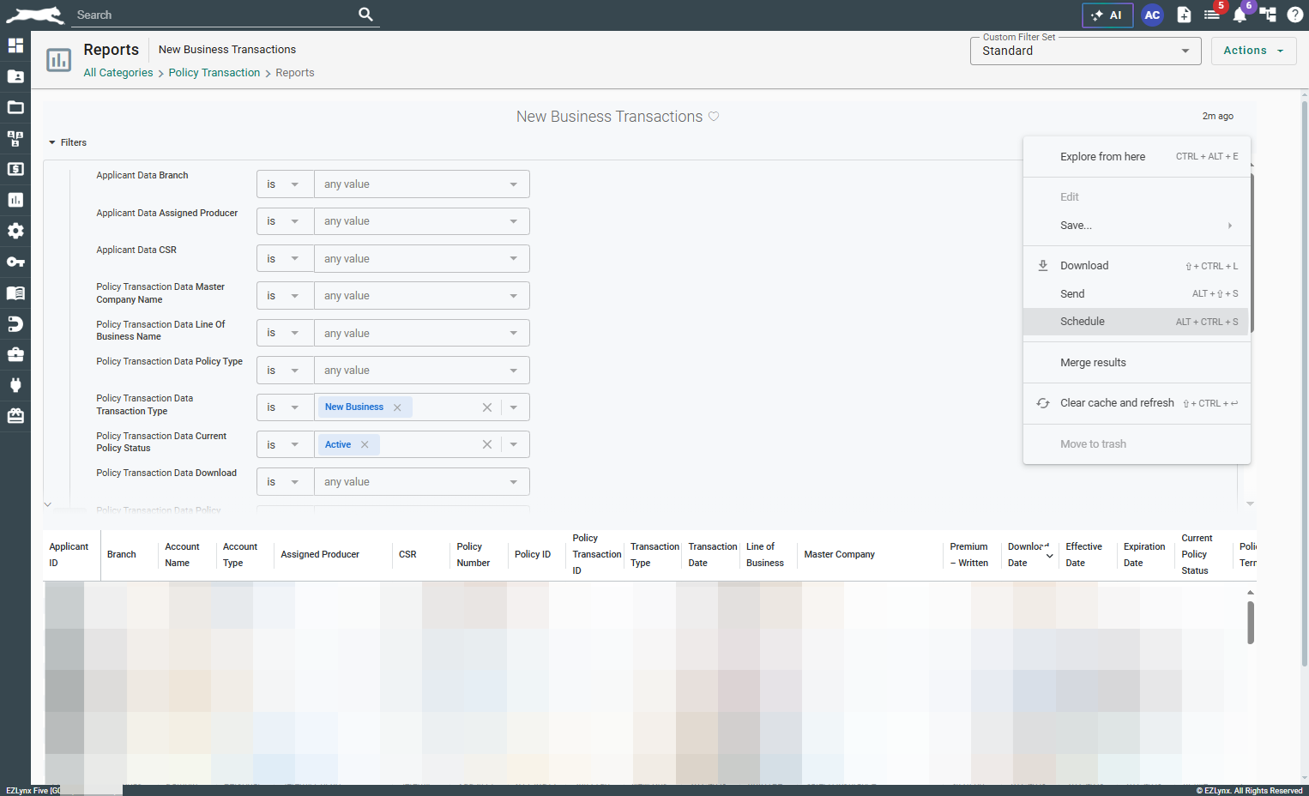1309x796 pixels.
Task: Open the Applicant Data Branch value dropdown
Action: tap(421, 184)
